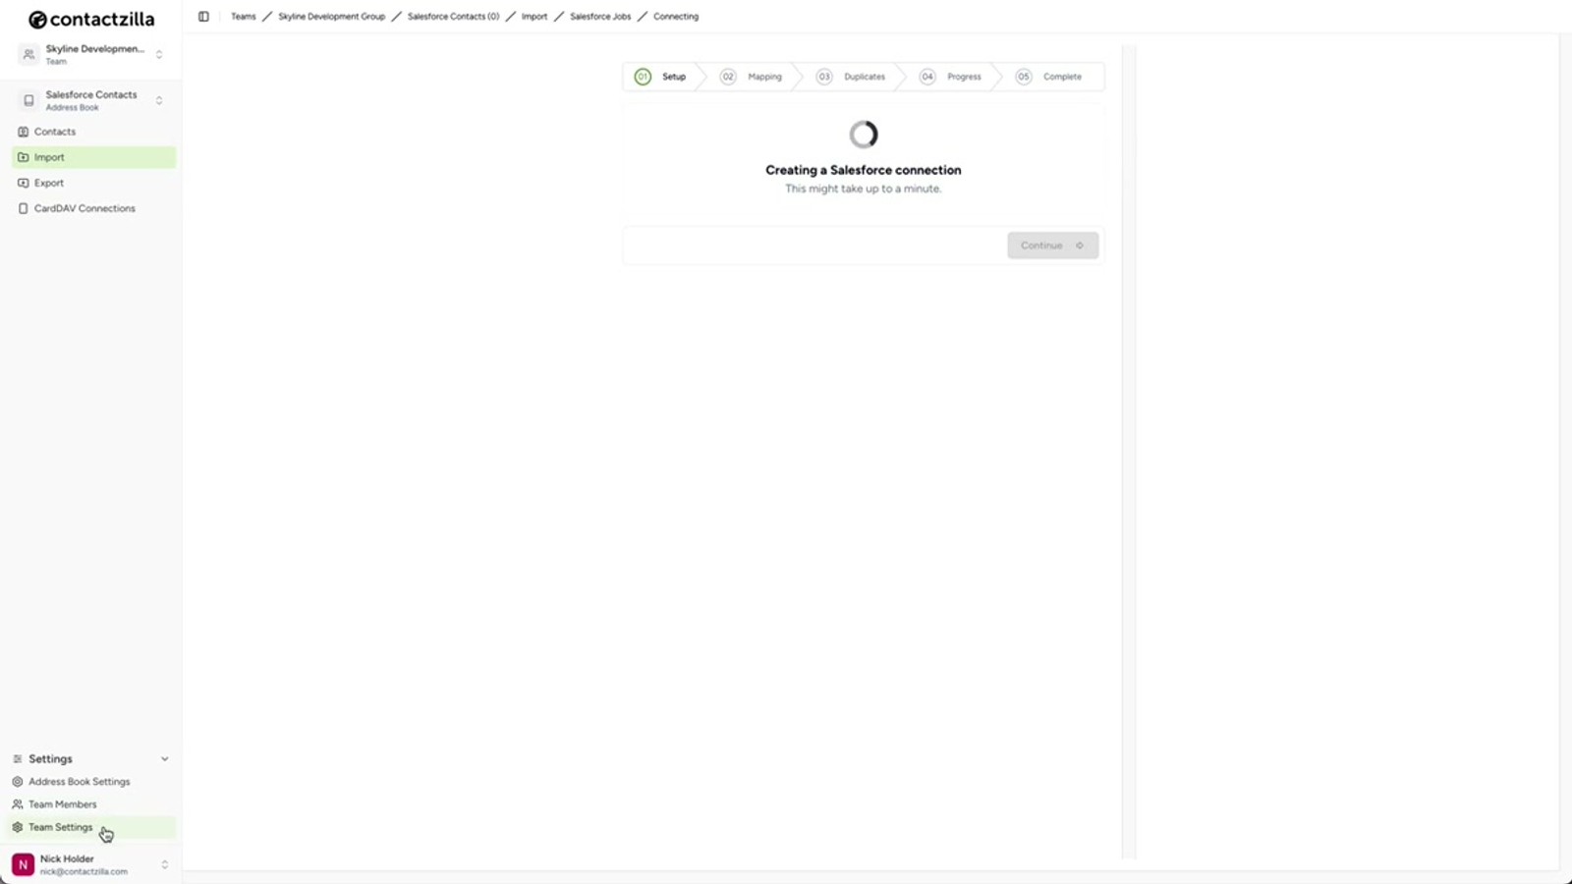Go to Skyline Development Group breadcrumb
The image size is (1572, 884).
pyautogui.click(x=331, y=17)
